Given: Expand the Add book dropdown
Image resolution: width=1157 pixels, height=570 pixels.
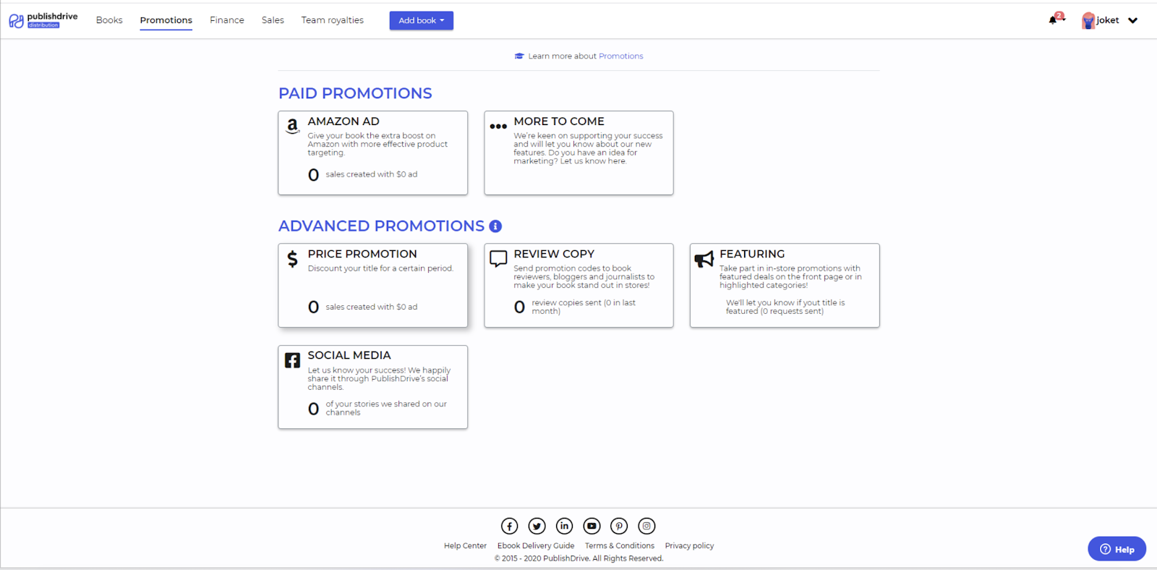Looking at the screenshot, I should pos(422,20).
